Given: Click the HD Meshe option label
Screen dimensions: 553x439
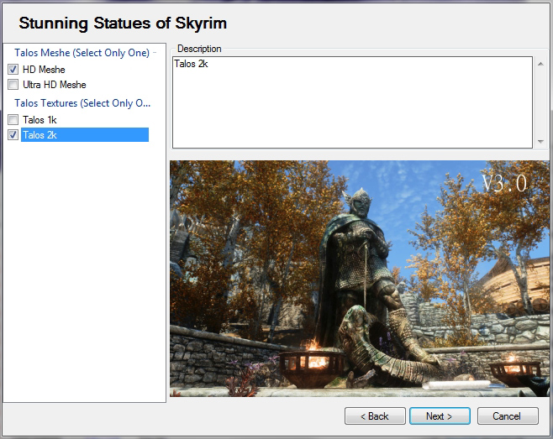Looking at the screenshot, I should point(44,70).
